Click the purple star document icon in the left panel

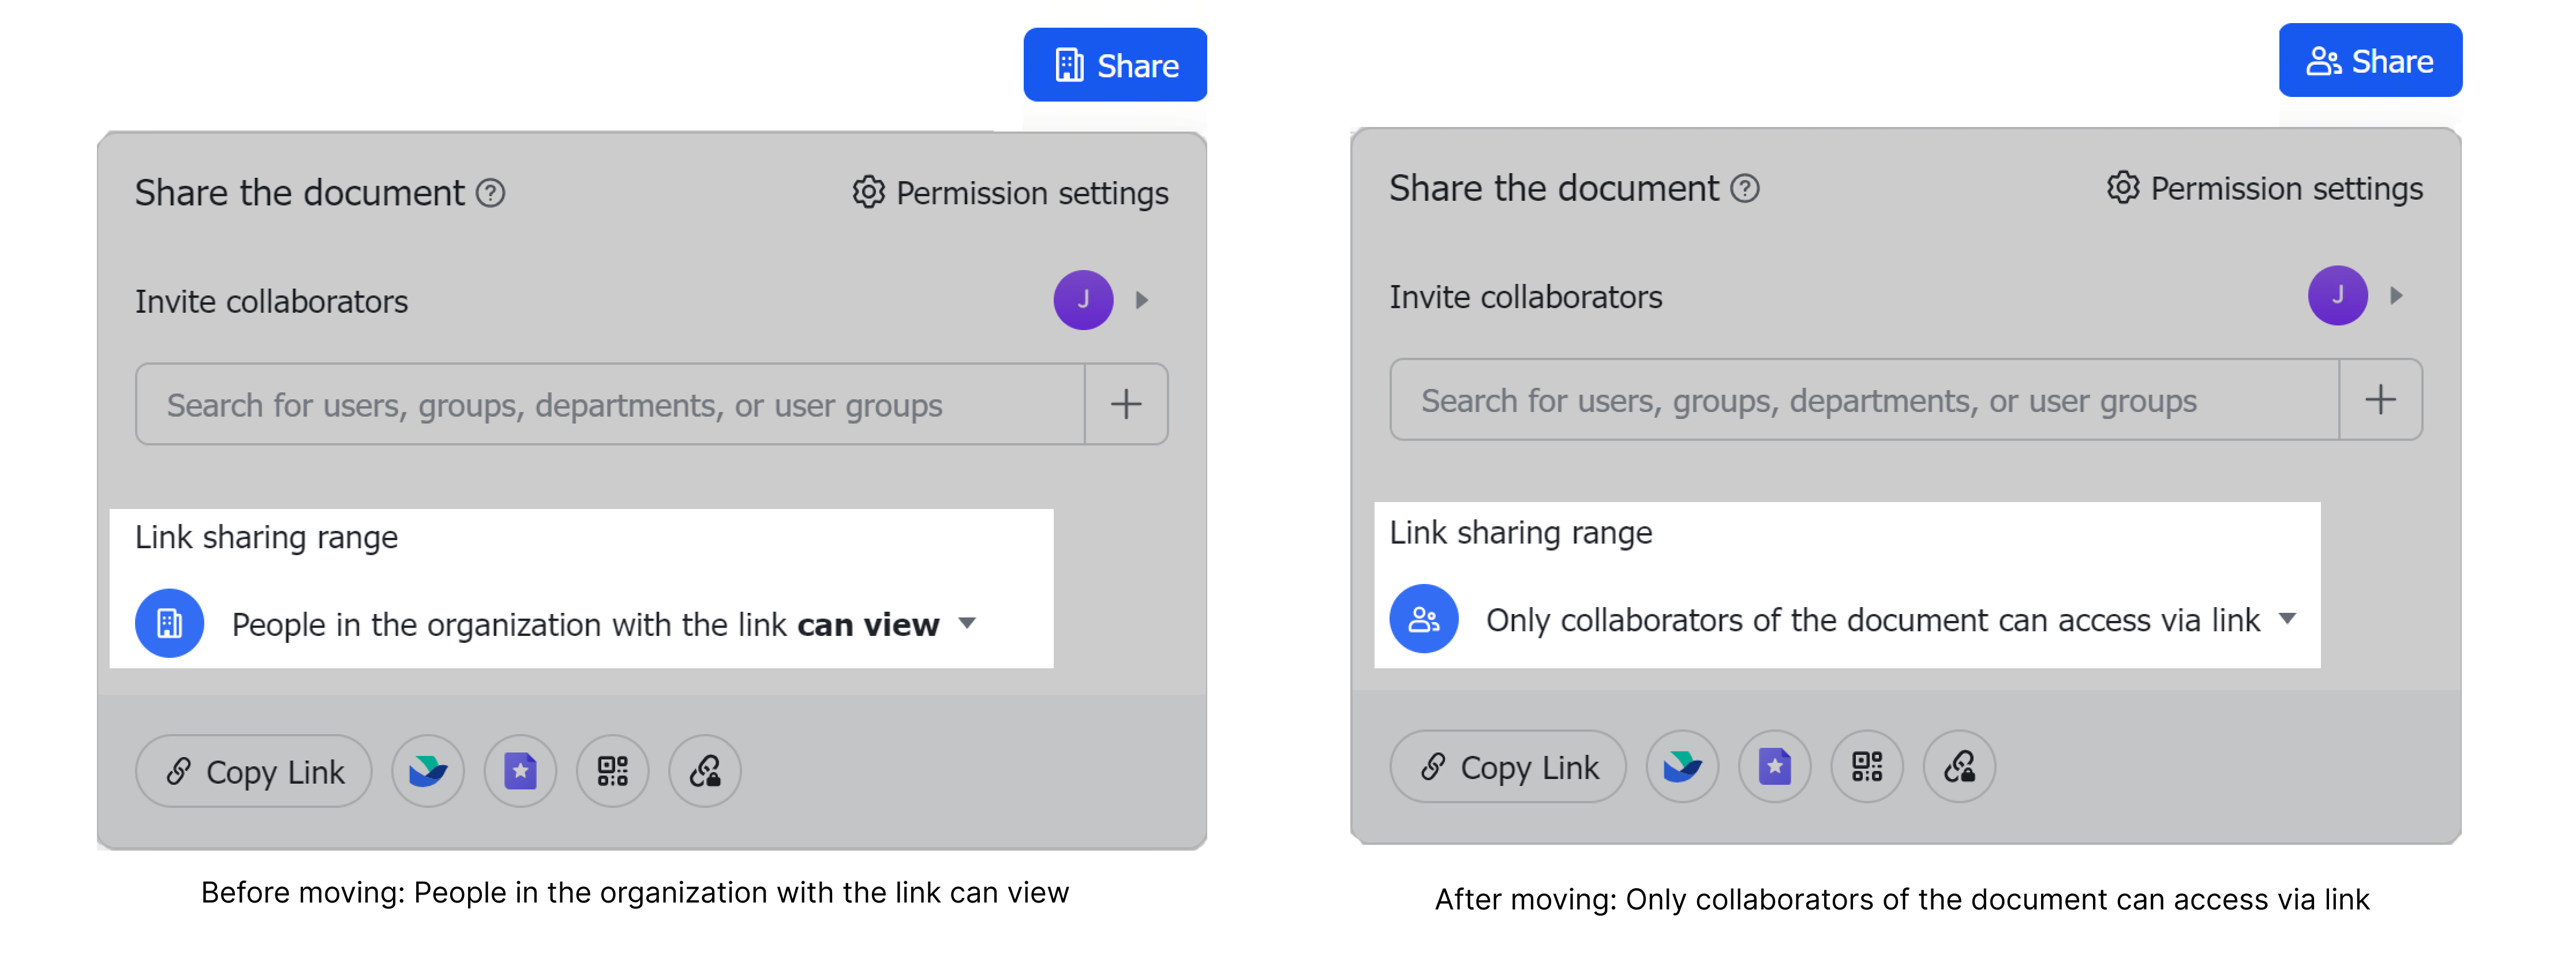pyautogui.click(x=520, y=771)
